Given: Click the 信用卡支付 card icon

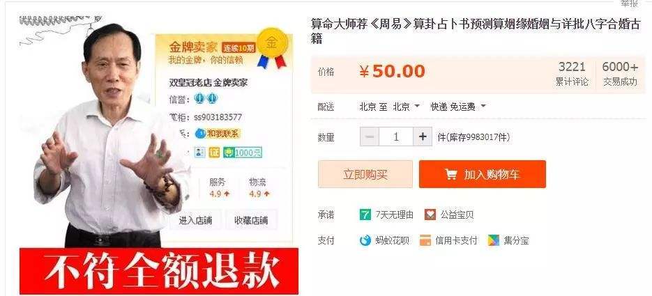Looking at the screenshot, I should pyautogui.click(x=425, y=240).
